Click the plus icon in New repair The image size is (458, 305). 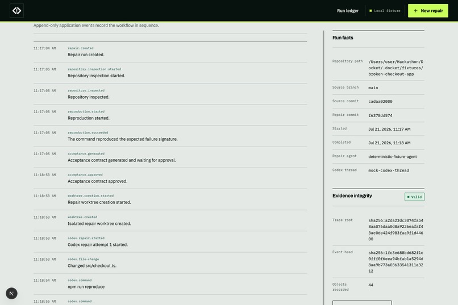pos(415,11)
